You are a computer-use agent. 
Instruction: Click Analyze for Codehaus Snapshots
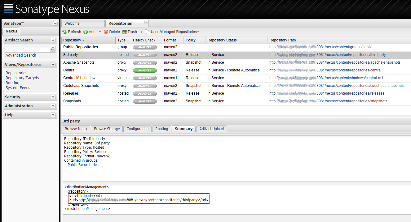point(145,86)
